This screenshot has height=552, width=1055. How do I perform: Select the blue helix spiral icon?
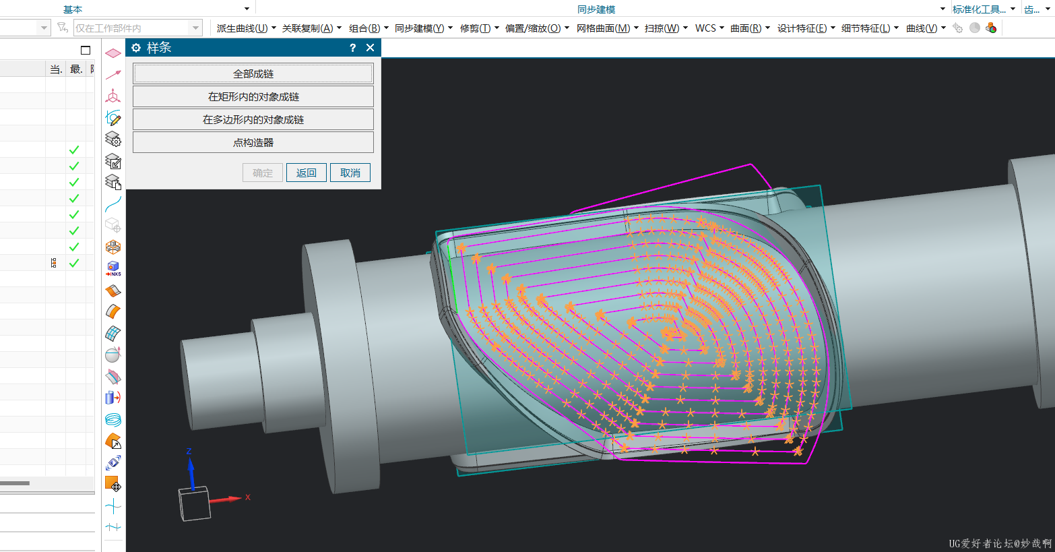(x=113, y=419)
